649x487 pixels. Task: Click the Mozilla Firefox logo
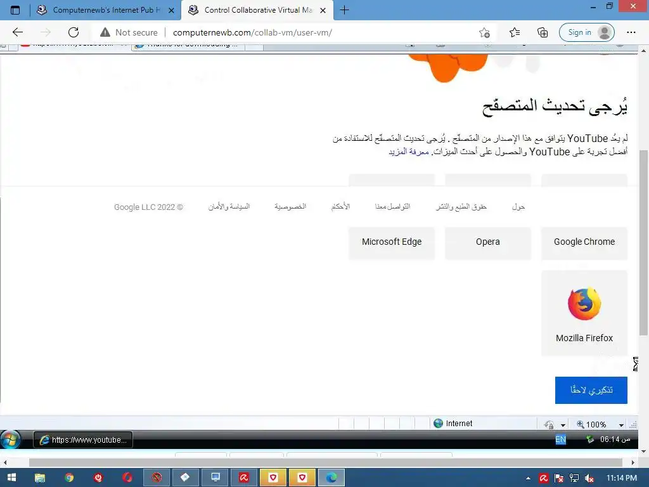tap(584, 304)
